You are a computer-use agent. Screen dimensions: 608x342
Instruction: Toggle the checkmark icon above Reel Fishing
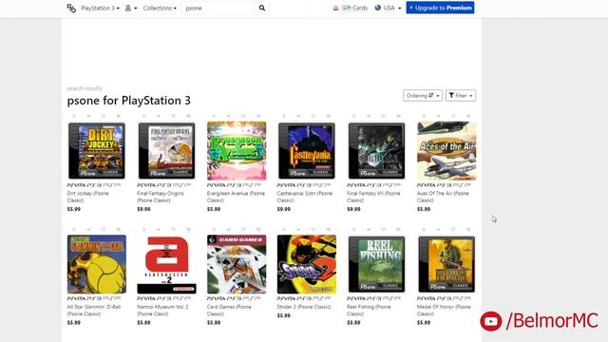(369, 230)
